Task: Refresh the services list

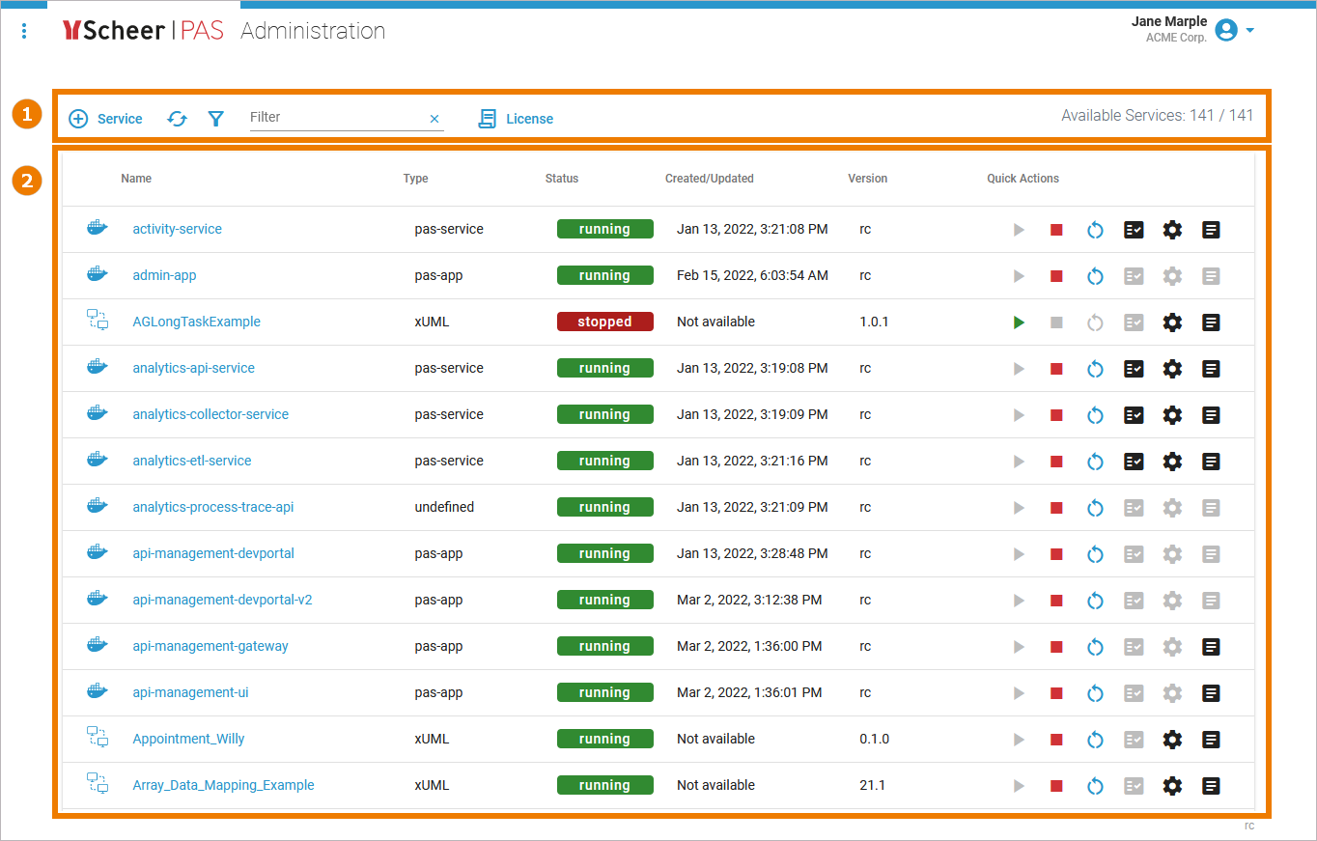Action: click(x=177, y=118)
